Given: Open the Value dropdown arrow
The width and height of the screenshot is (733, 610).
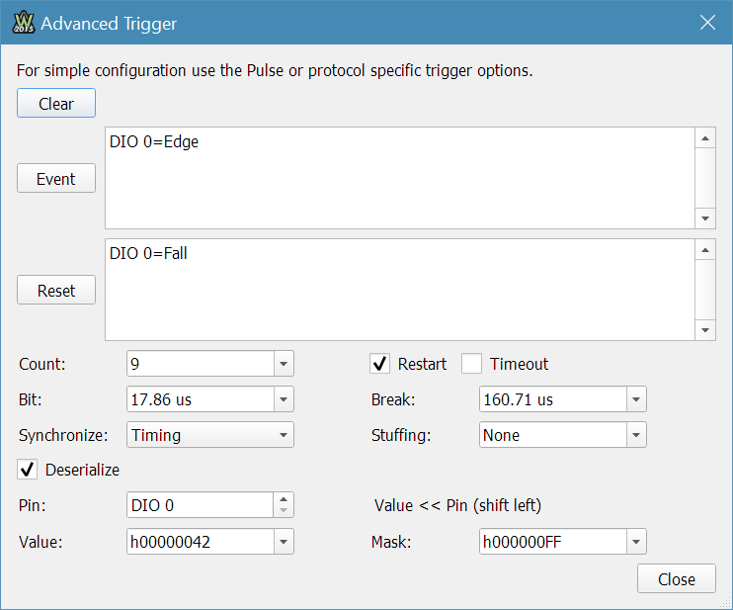Looking at the screenshot, I should [284, 542].
